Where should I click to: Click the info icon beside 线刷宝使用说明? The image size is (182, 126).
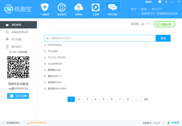click(x=7, y=32)
